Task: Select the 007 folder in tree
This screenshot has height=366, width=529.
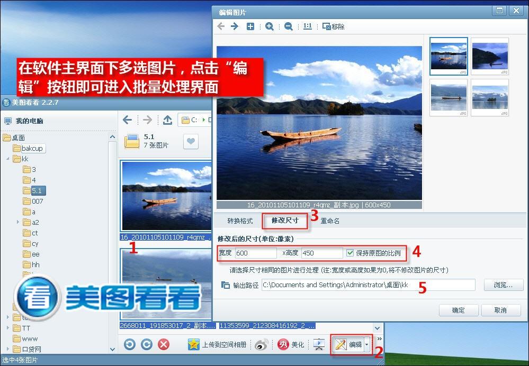Action: (x=37, y=201)
